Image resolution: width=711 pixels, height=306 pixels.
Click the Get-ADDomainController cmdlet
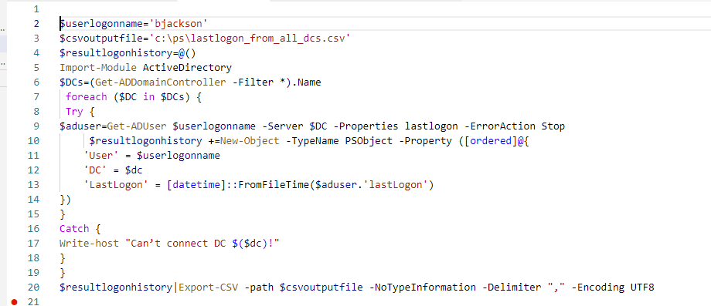[x=161, y=82]
